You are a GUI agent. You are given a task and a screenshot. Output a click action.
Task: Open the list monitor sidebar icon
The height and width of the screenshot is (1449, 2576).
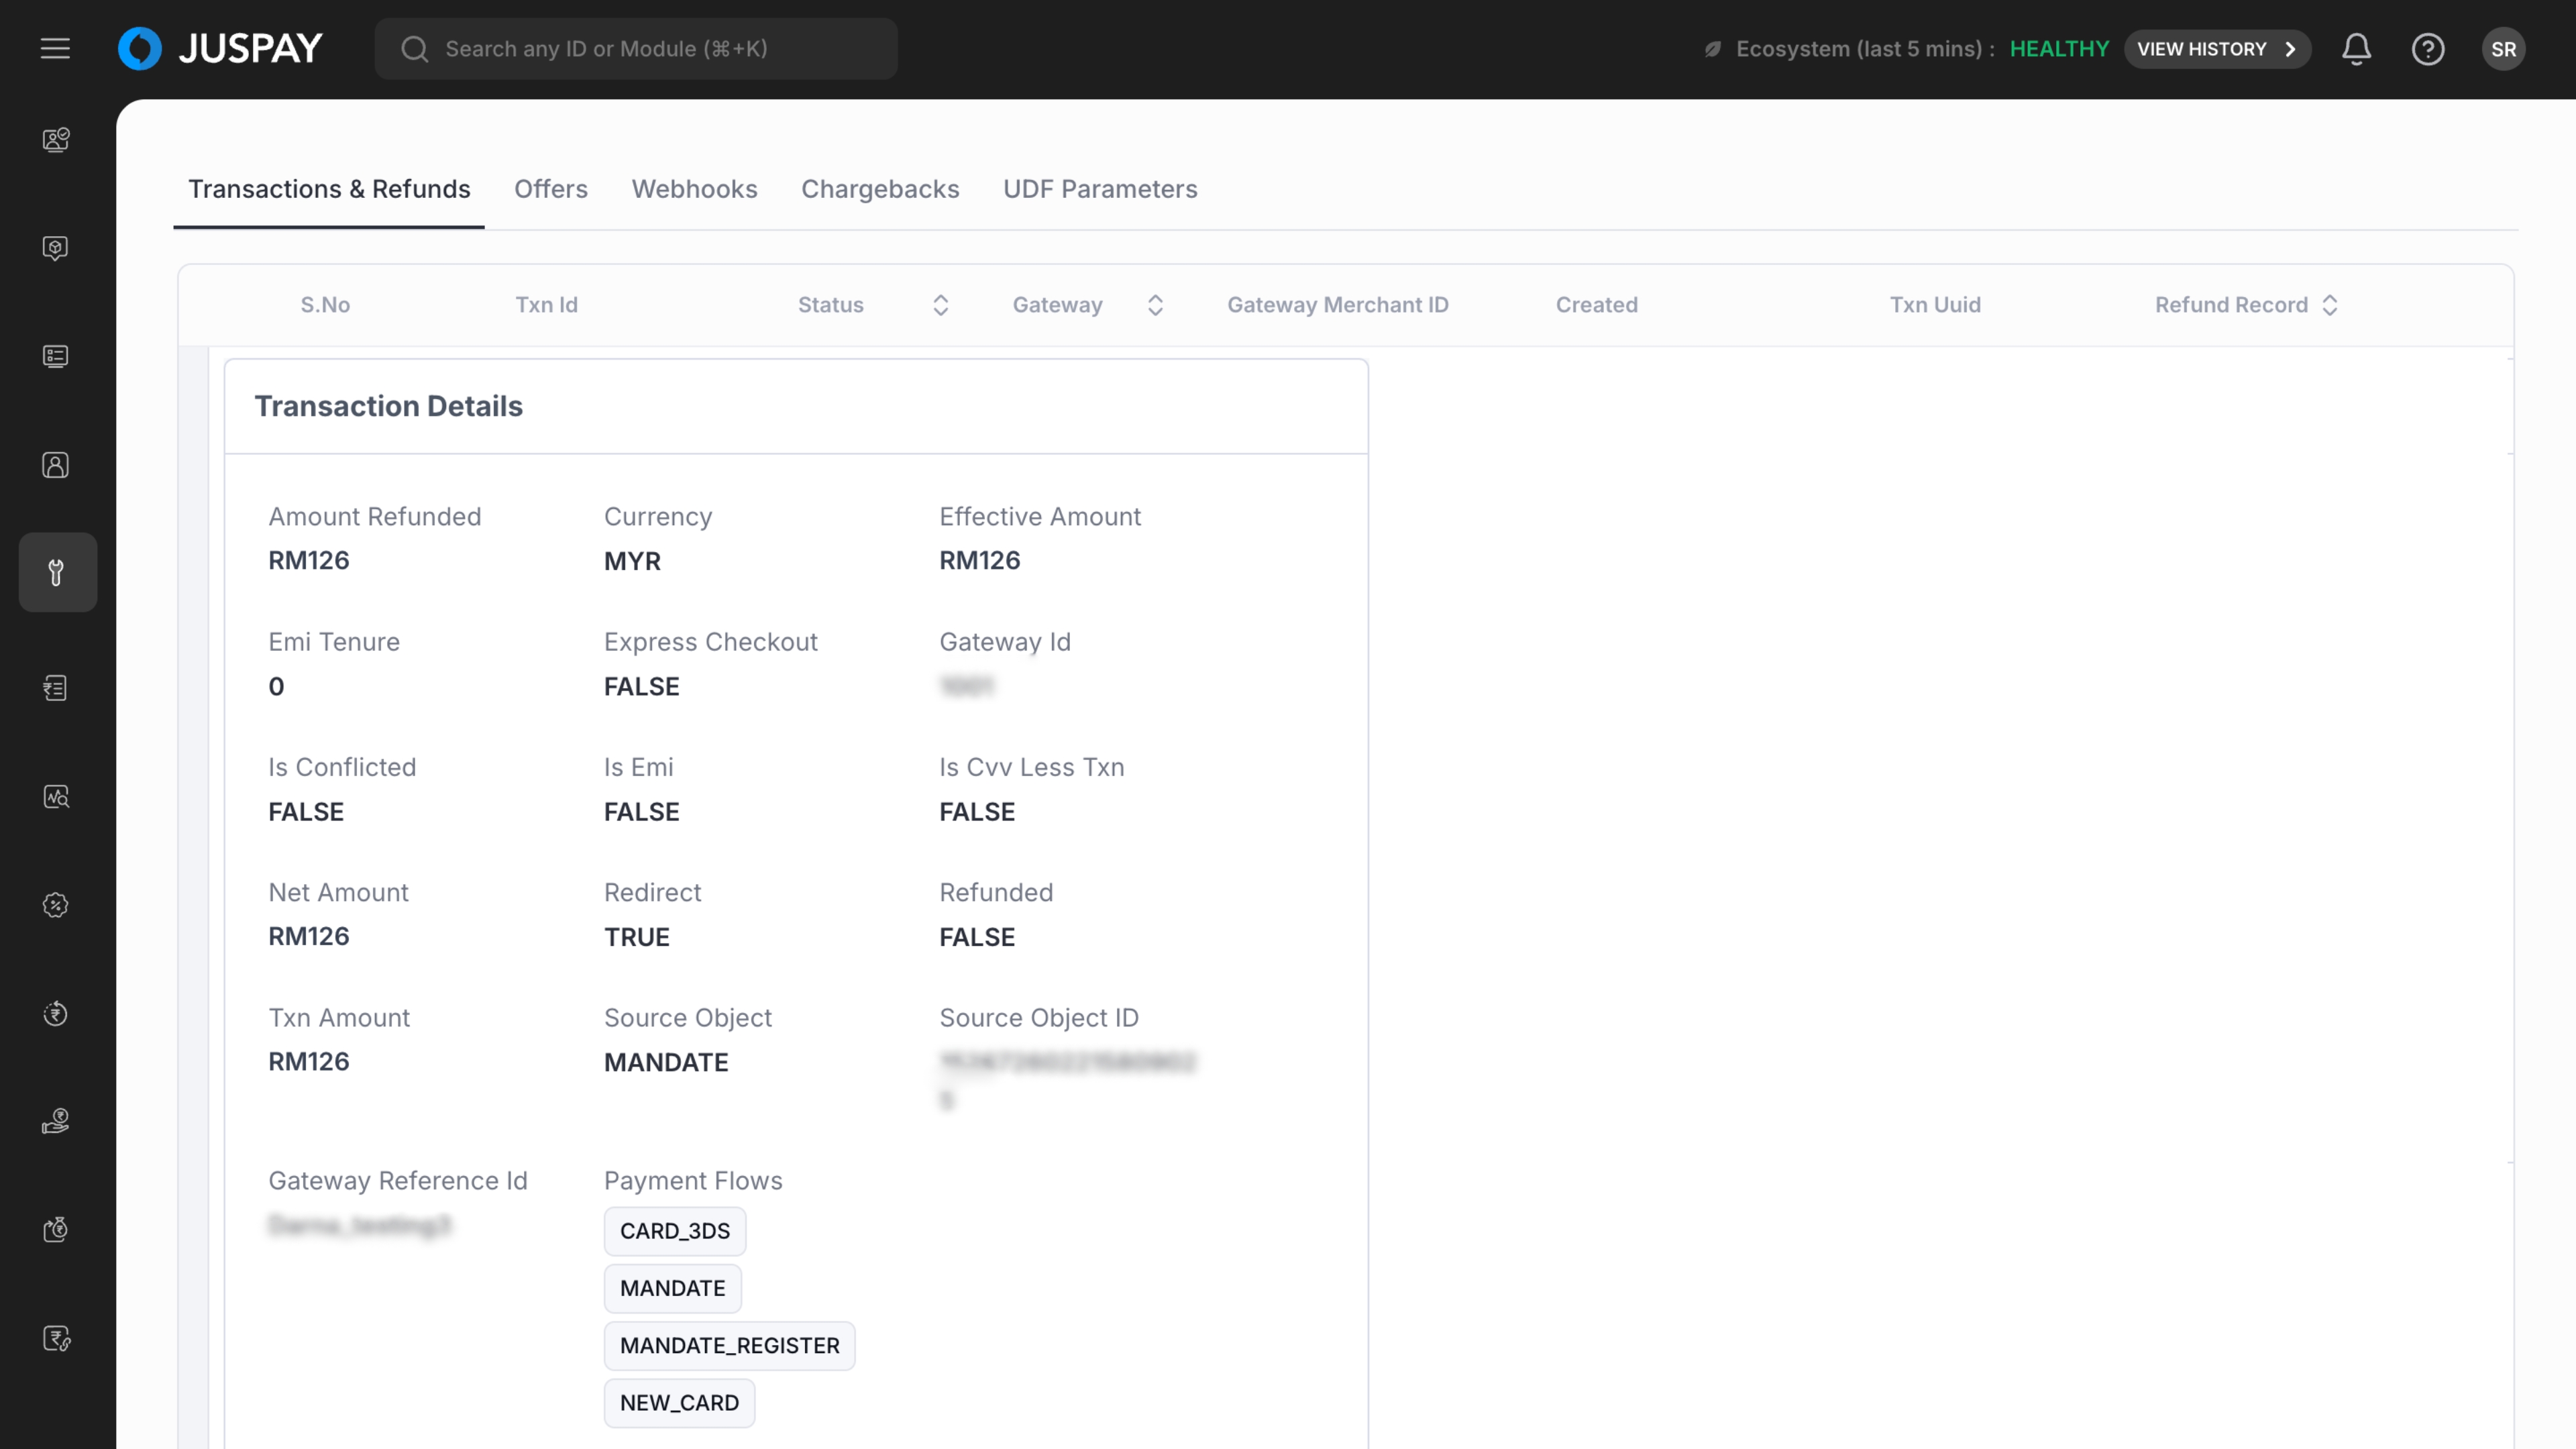click(x=56, y=356)
